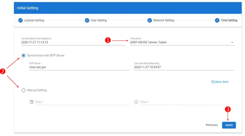Click the step 4 Time Setting circle icon
This screenshot has height=136, width=245.
(217, 20)
